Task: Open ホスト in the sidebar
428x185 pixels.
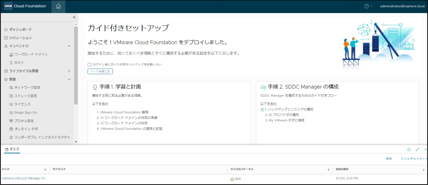Action: point(19,63)
